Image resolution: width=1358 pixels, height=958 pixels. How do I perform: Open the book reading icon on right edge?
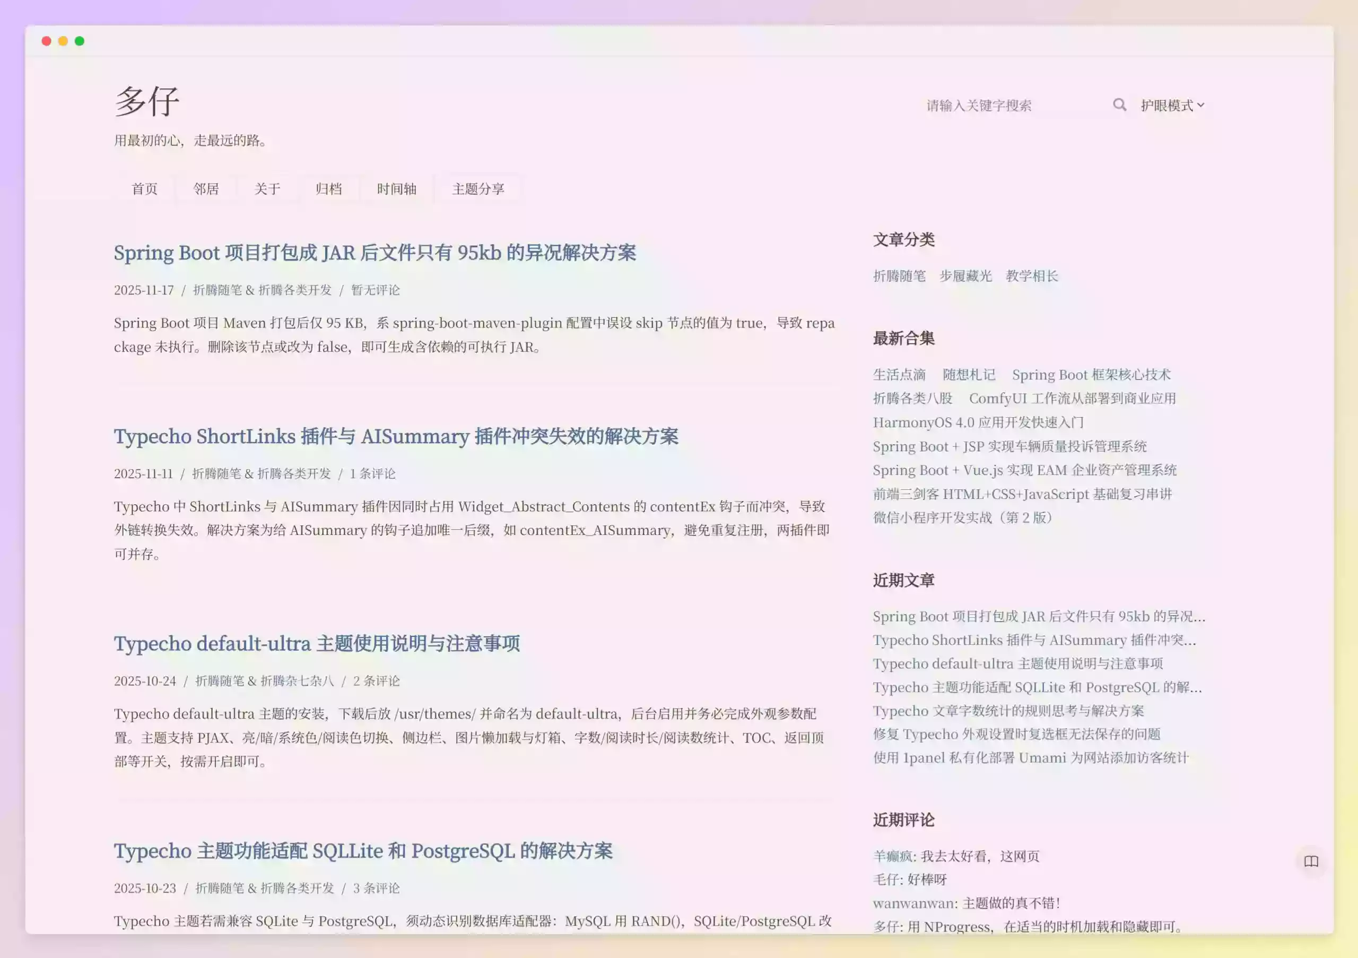point(1312,861)
